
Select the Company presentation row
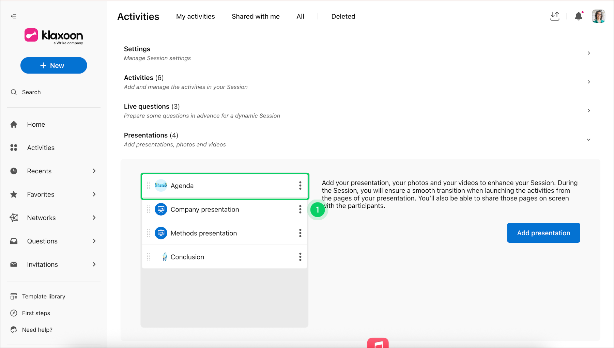[225, 209]
